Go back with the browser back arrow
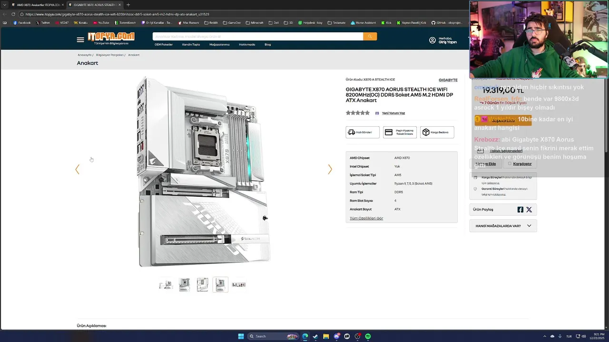 click(4, 14)
